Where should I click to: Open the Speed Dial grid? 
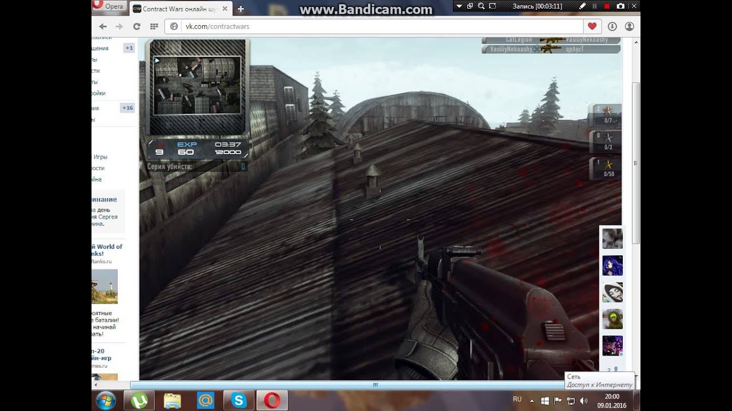pyautogui.click(x=154, y=26)
